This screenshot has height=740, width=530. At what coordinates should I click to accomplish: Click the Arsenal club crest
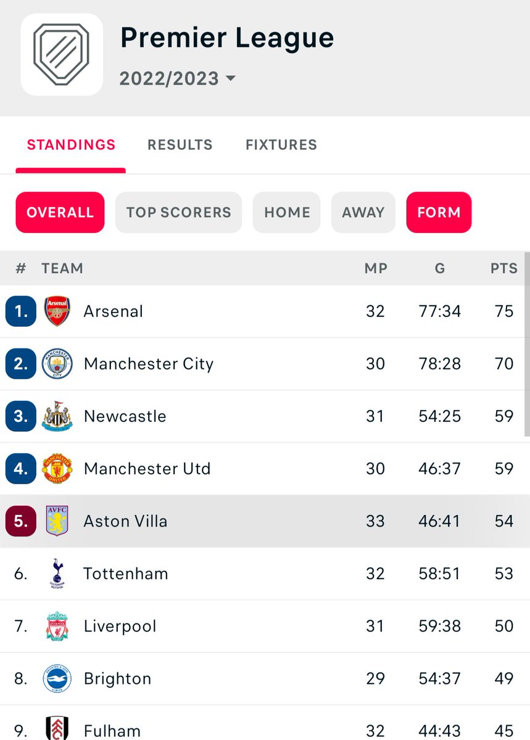pyautogui.click(x=57, y=311)
